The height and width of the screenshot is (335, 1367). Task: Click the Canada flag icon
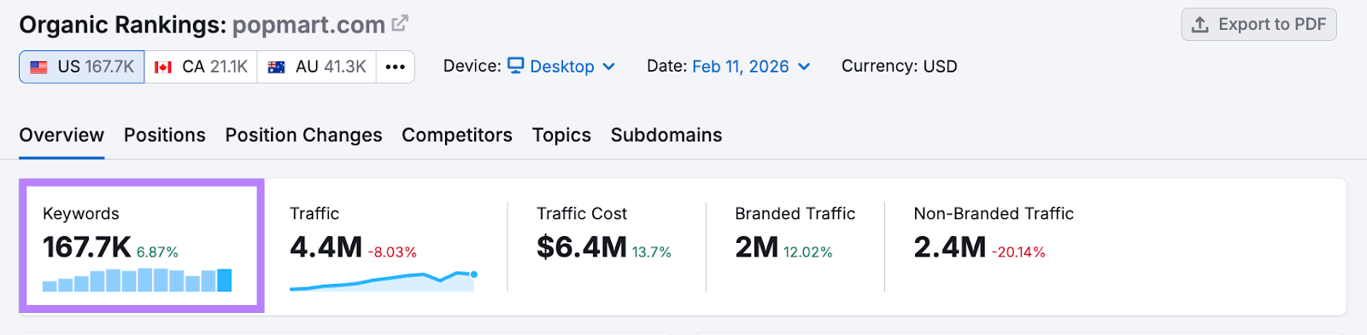click(163, 67)
